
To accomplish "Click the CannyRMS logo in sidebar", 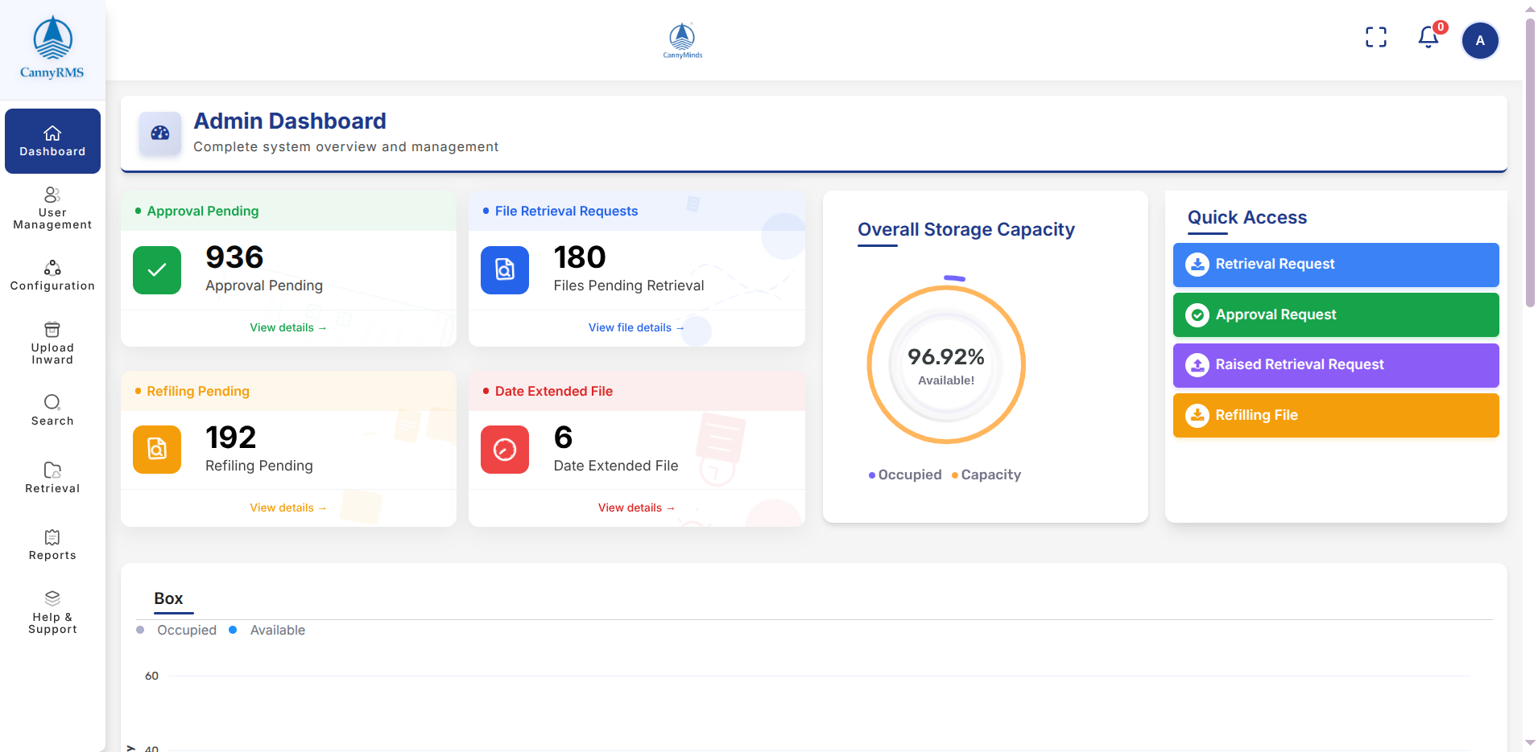I will 52,48.
